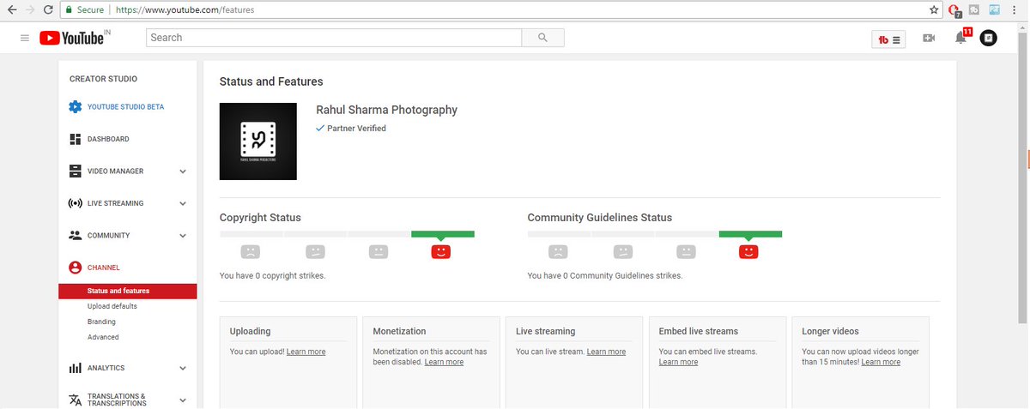Click the YouTube search input field
Viewport: 1030px width, 409px height.
pyautogui.click(x=334, y=38)
